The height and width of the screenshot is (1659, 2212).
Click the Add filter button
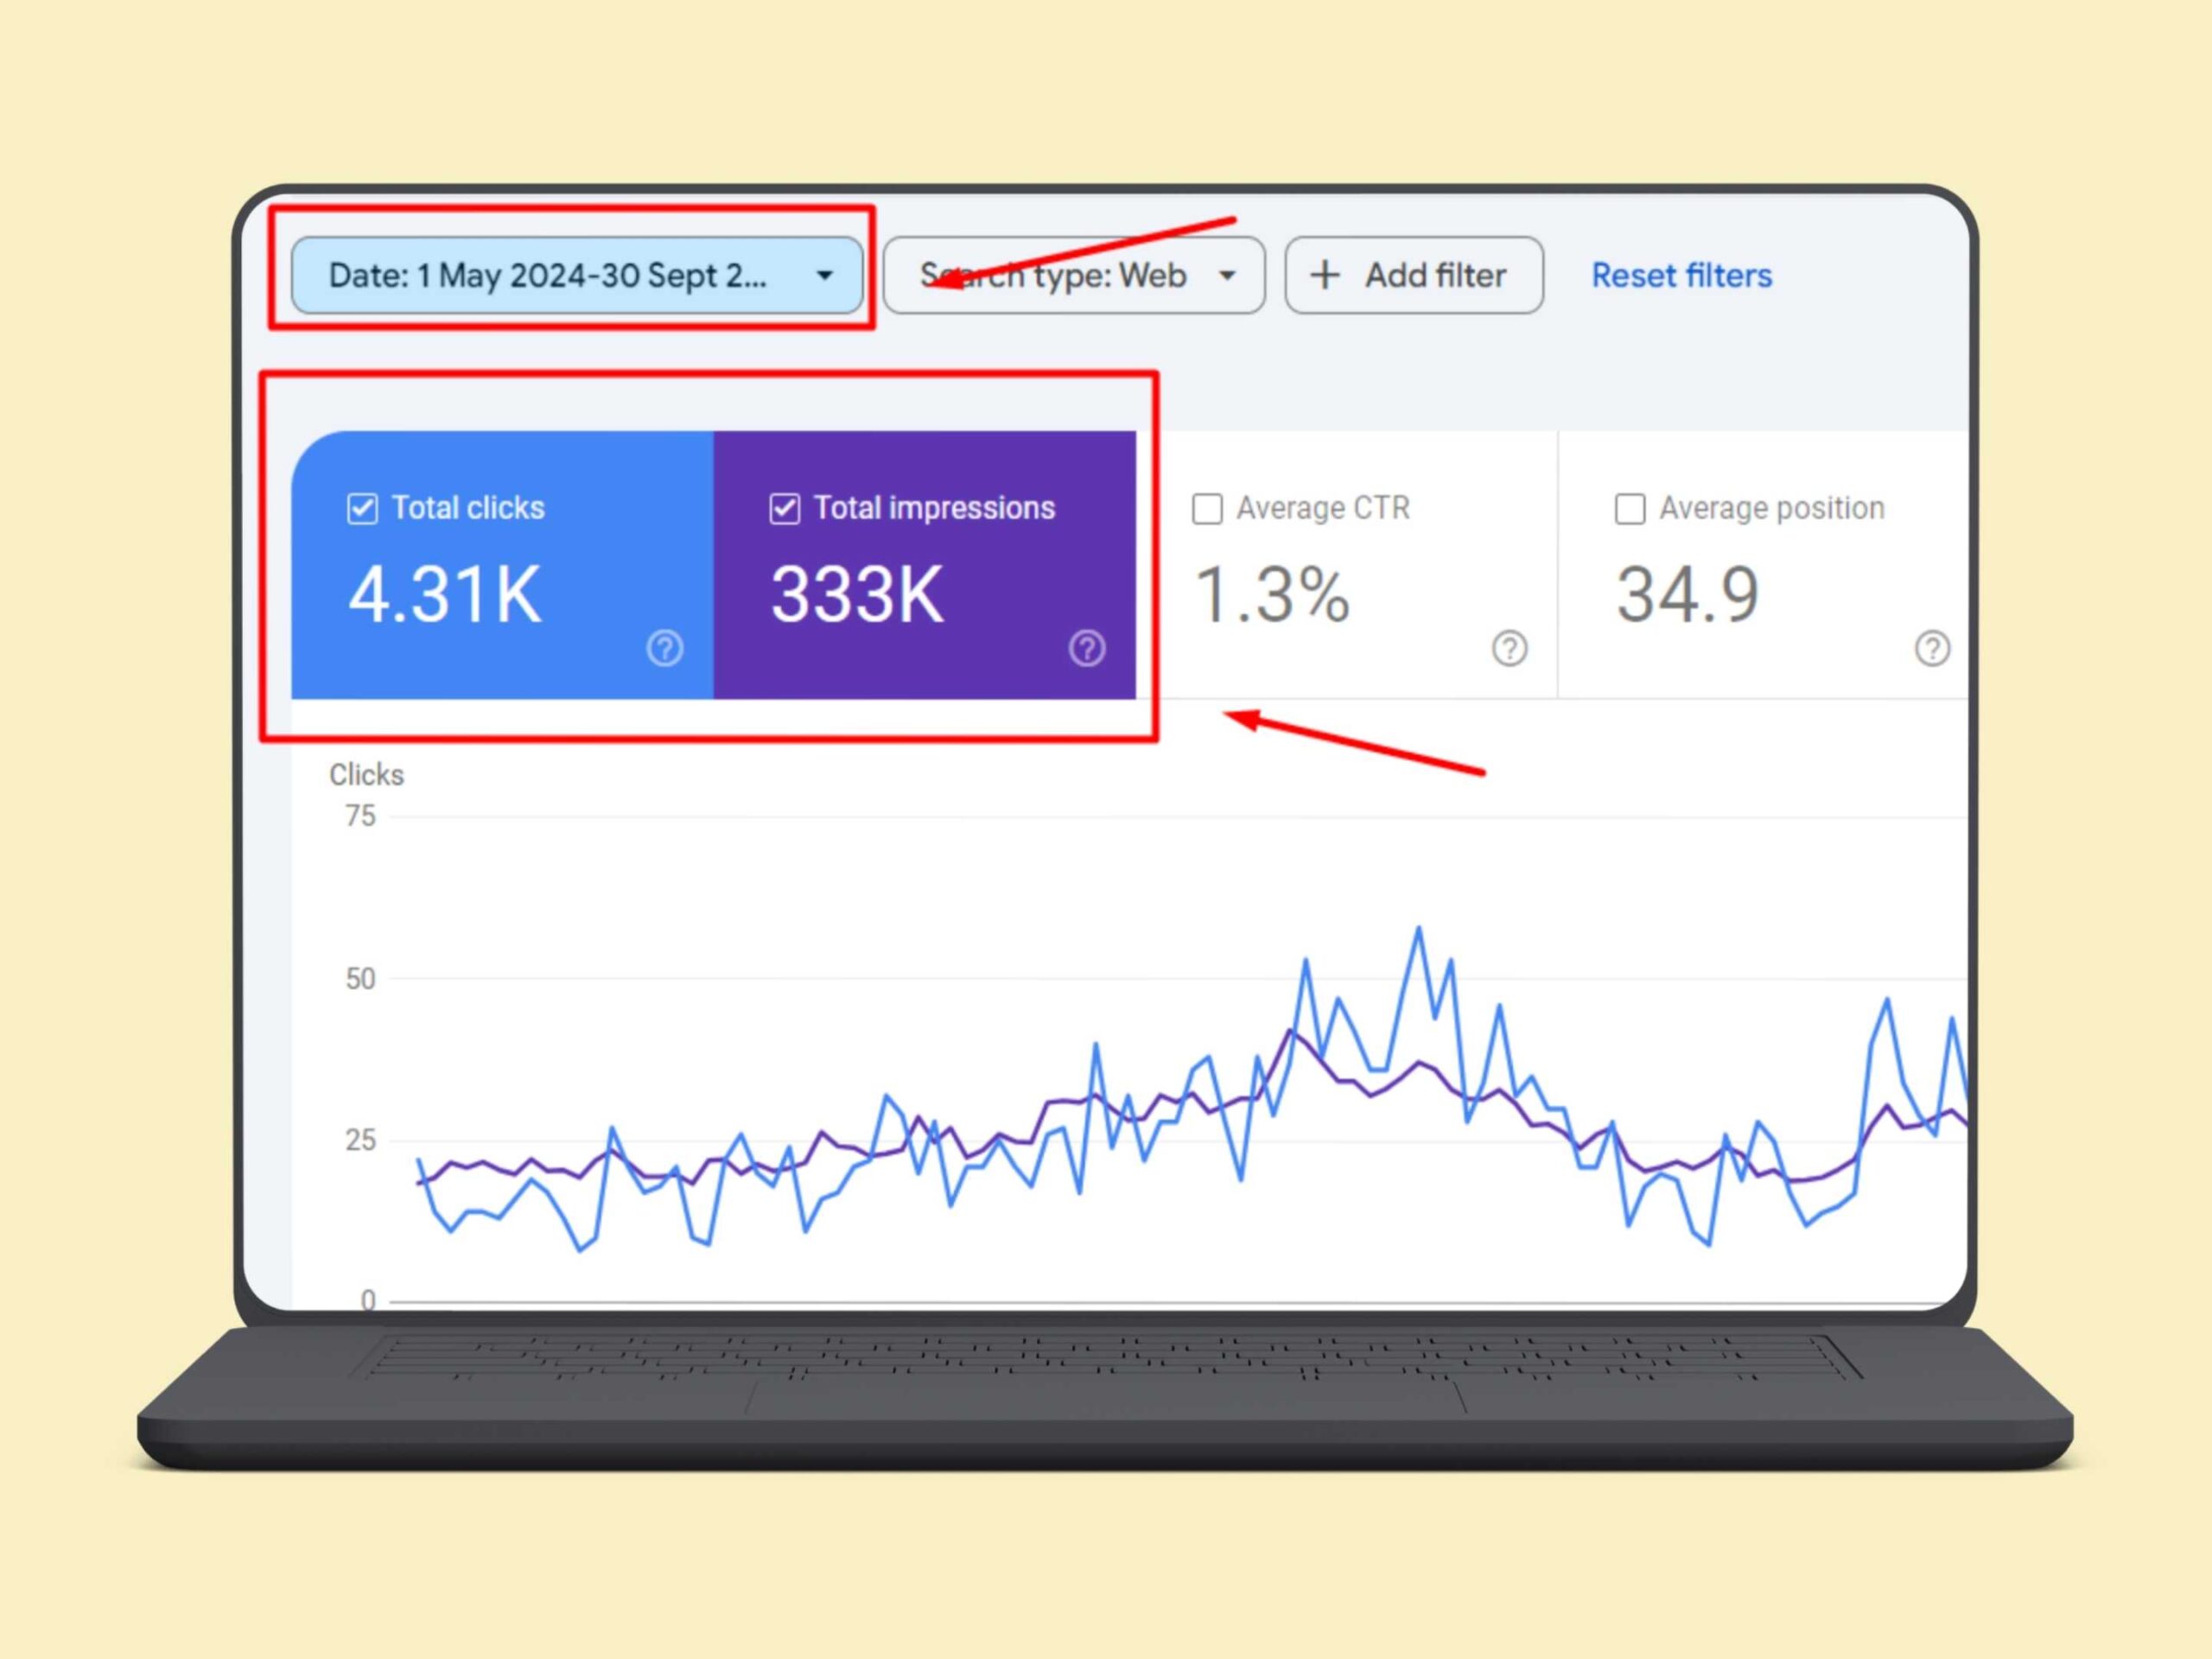pos(1414,275)
